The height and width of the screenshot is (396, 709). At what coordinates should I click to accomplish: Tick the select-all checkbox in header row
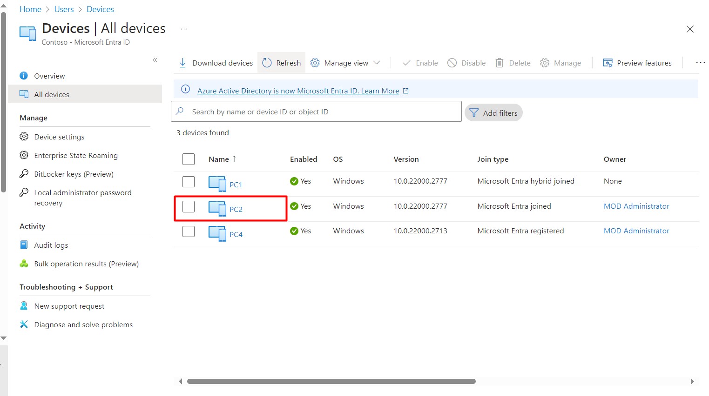189,159
